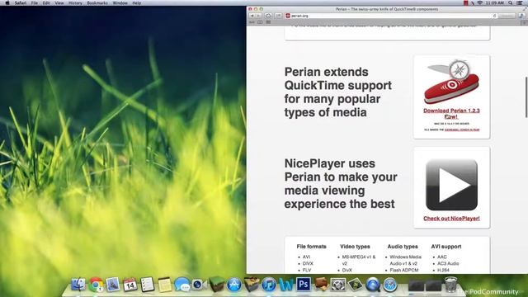Viewport: 528px width, 297px height.
Task: Click AVI under File formats
Action: (306, 257)
